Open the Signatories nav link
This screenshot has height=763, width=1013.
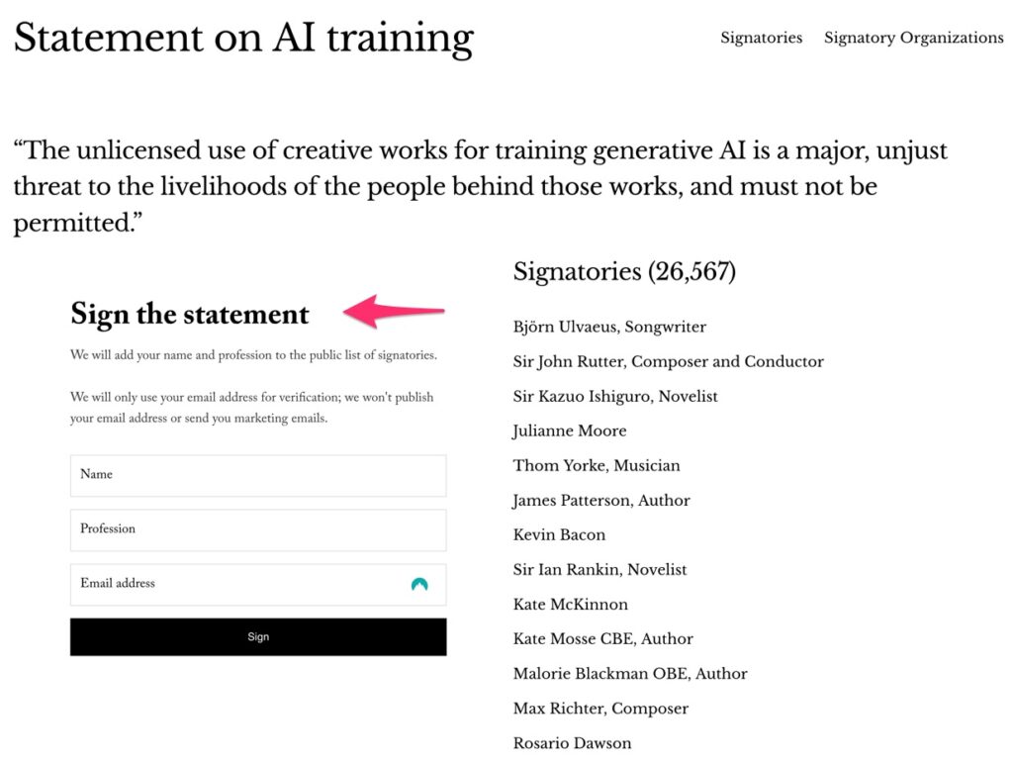pyautogui.click(x=761, y=38)
